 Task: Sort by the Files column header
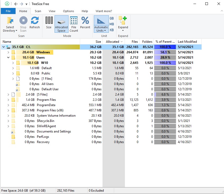(x=132, y=42)
